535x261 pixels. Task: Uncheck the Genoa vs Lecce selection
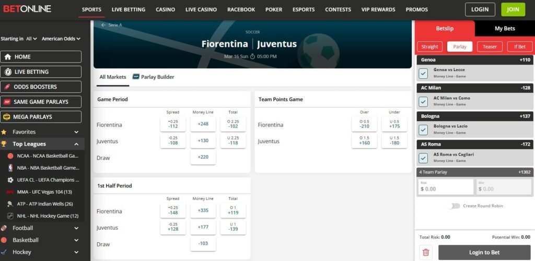(x=423, y=73)
